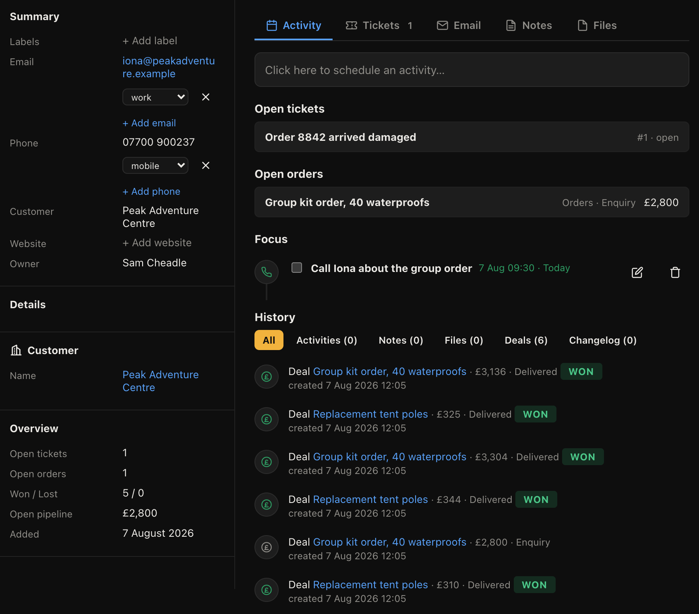Filter history by Deals (6)

coord(526,340)
